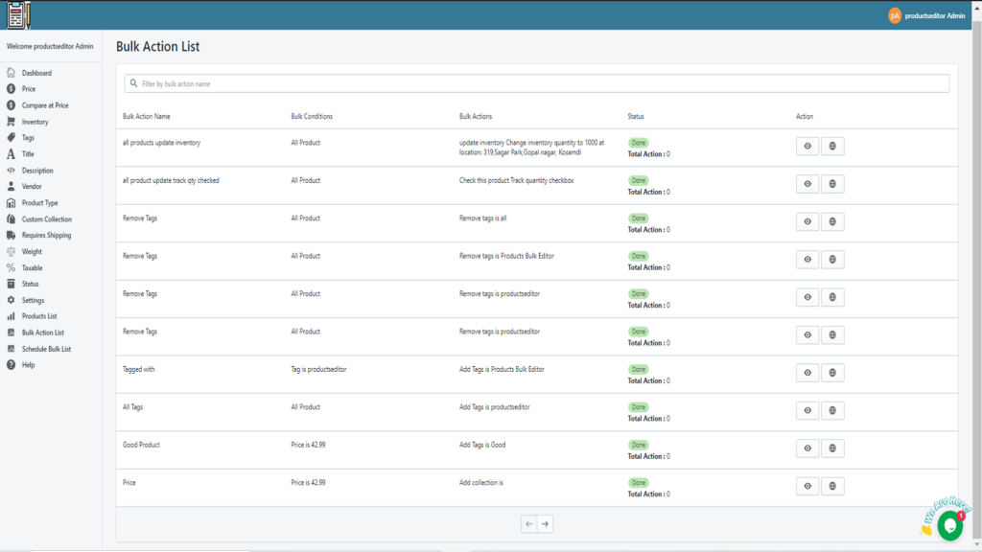
Task: Click the dollar icon next to Compare at Price
Action: tap(11, 105)
